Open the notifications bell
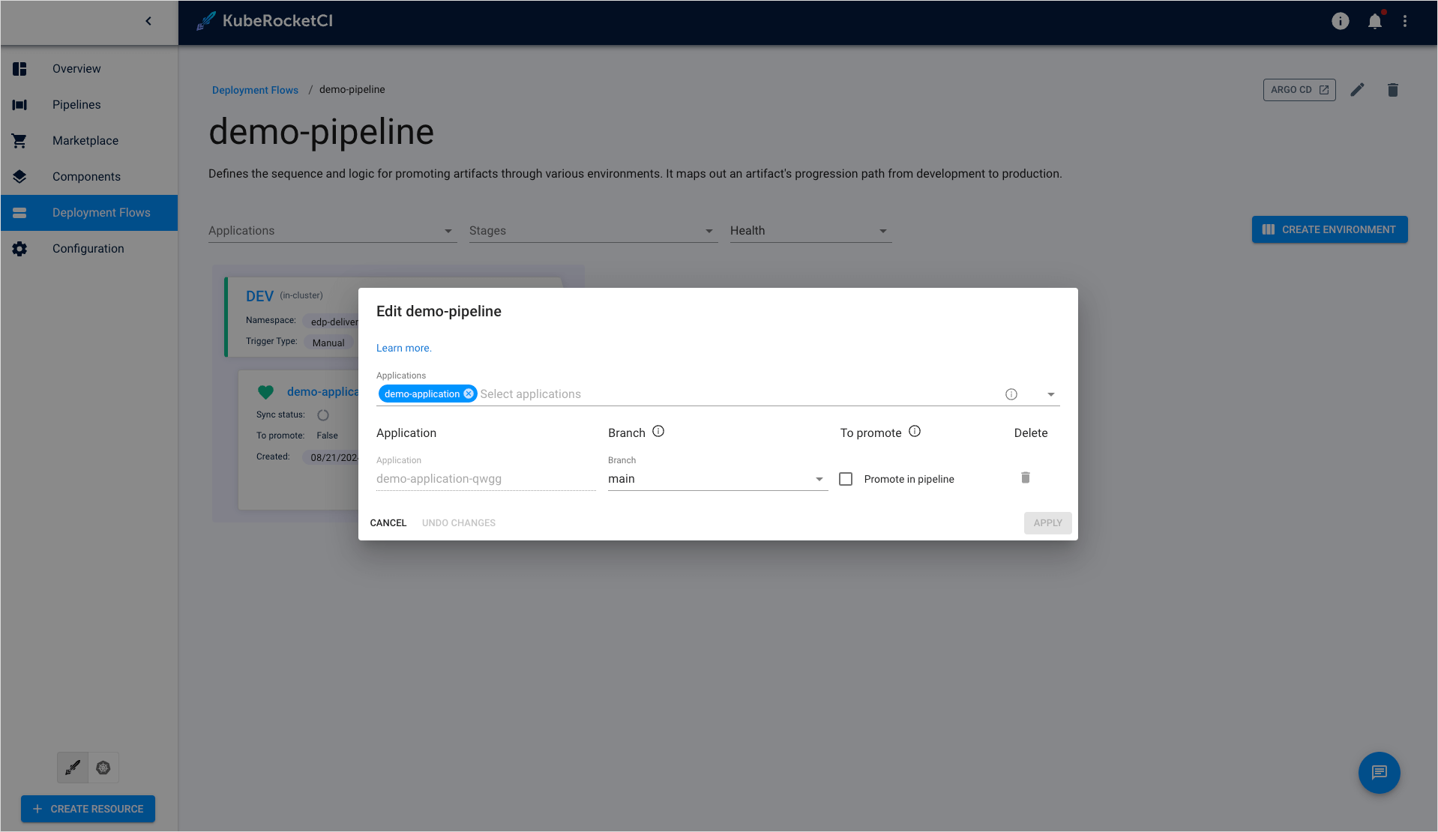Image resolution: width=1438 pixels, height=832 pixels. (1374, 20)
